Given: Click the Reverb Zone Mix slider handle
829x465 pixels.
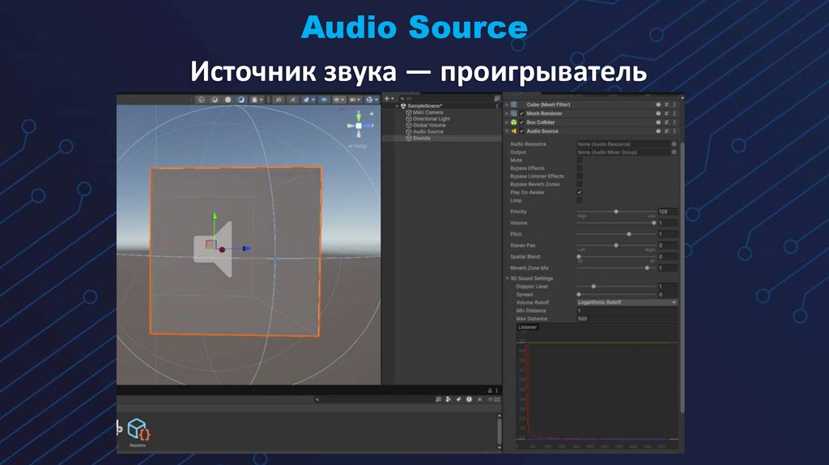Looking at the screenshot, I should 647,268.
